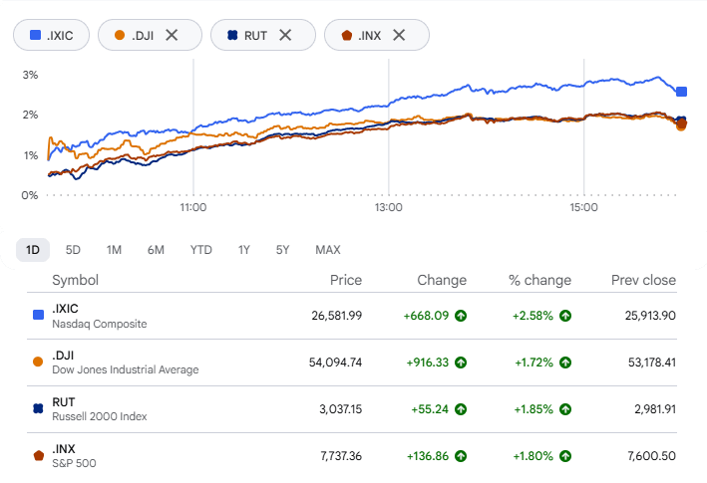This screenshot has height=483, width=707.
Task: Click the Change column header
Action: coord(442,280)
